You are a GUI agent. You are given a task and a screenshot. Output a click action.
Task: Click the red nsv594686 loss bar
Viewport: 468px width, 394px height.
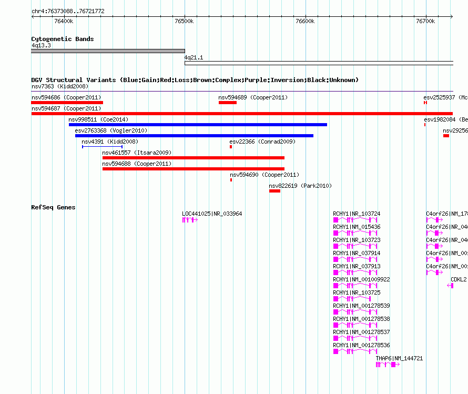(x=67, y=103)
